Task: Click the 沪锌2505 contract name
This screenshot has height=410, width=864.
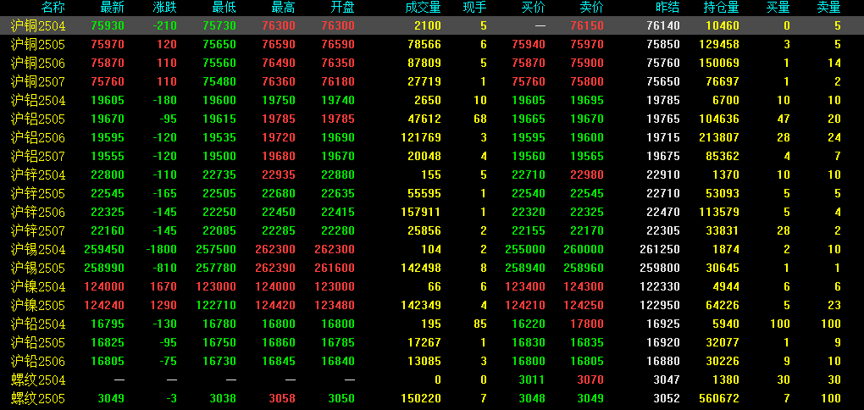Action: (x=38, y=193)
